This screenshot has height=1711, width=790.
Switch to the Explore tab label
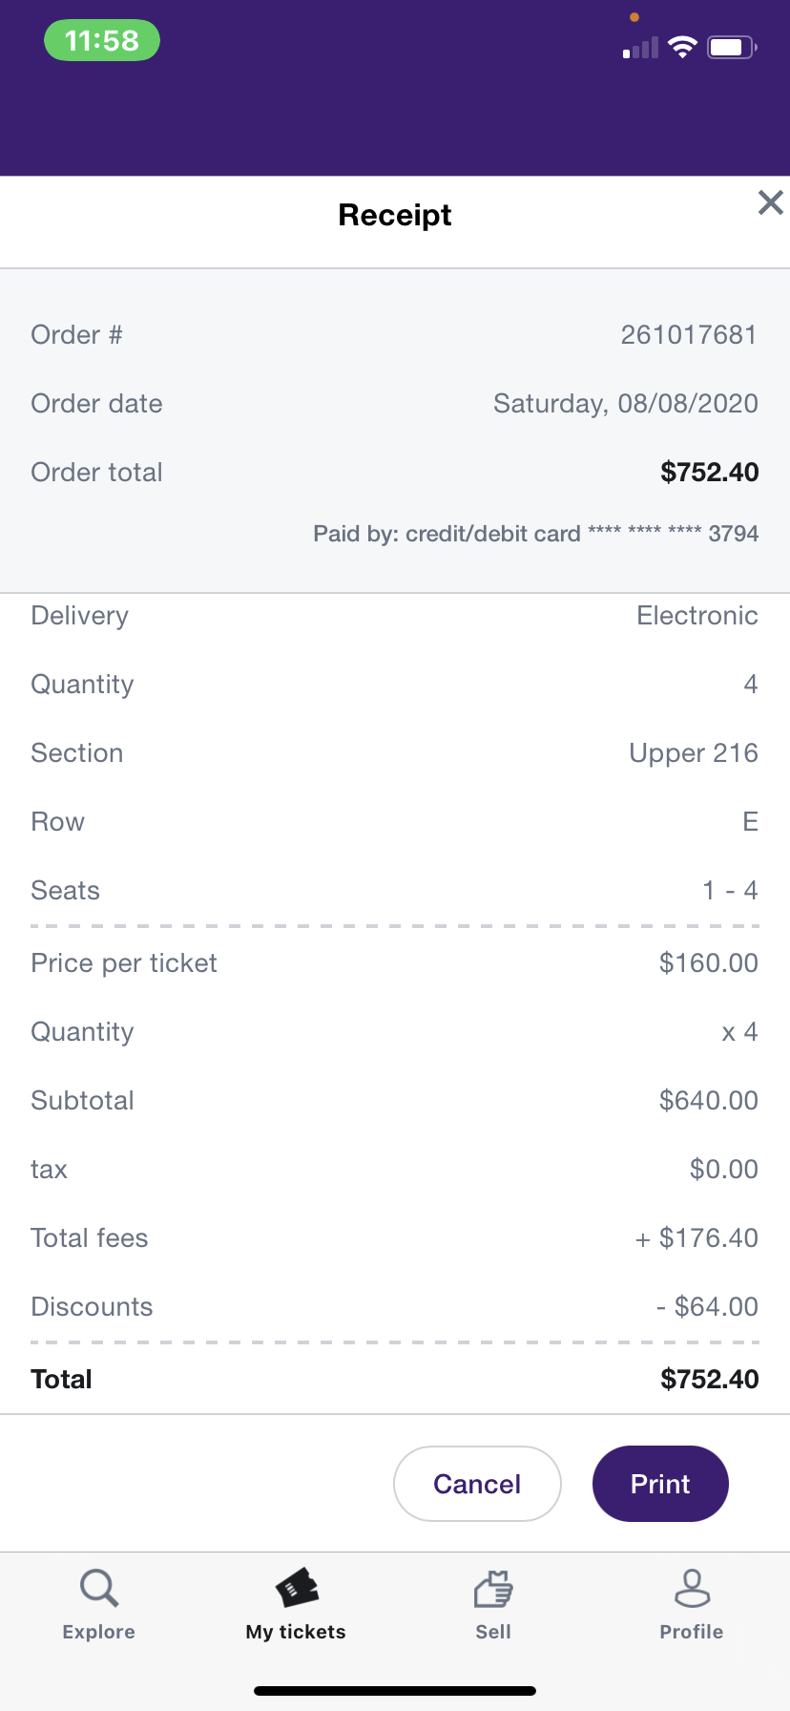[99, 1632]
